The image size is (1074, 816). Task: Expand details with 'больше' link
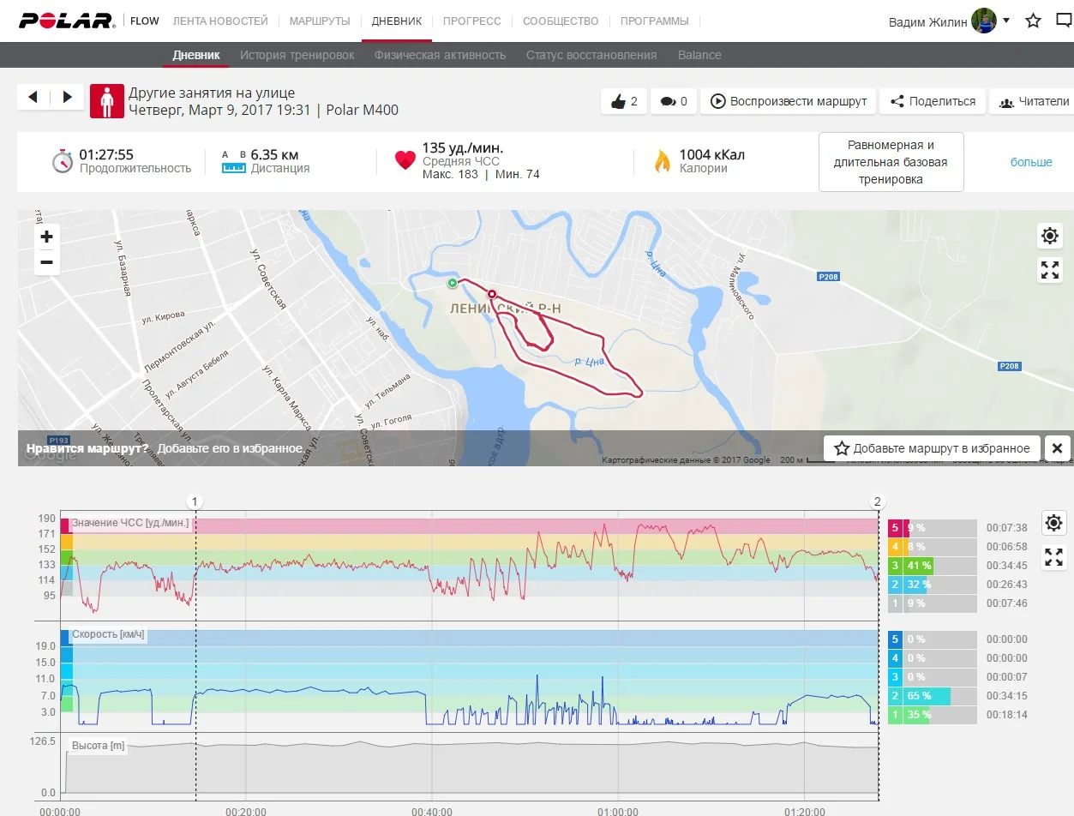coord(1030,162)
